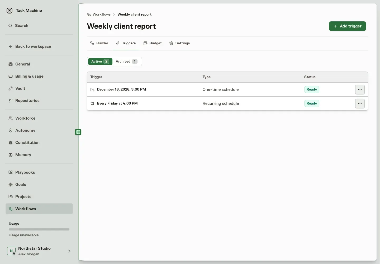Open the Northstar Studio workspace switcher
Viewport: 380px width, 264px height.
tap(39, 251)
